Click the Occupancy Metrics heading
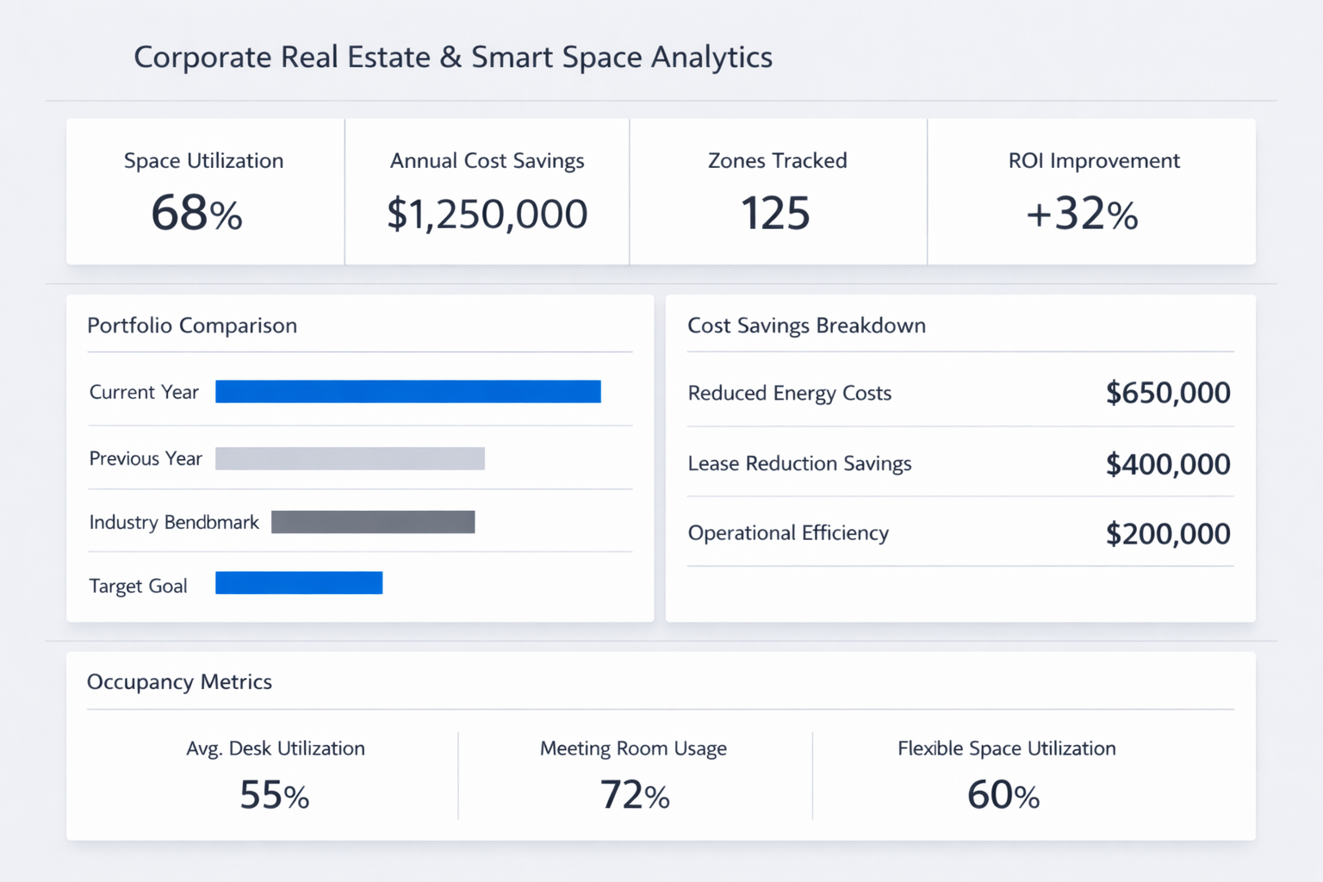This screenshot has height=882, width=1323. 179,682
